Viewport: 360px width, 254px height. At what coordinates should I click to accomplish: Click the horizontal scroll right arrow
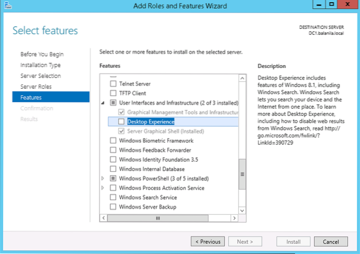(x=234, y=218)
